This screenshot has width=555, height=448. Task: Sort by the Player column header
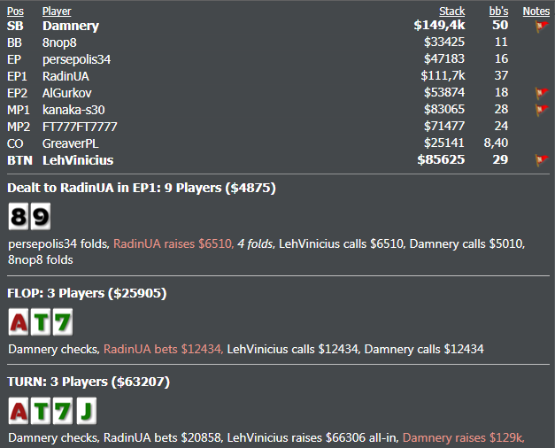click(57, 12)
